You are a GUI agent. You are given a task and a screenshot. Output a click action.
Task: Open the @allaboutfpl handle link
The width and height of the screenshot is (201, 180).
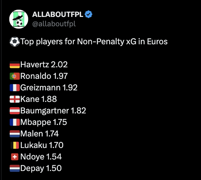(x=54, y=24)
